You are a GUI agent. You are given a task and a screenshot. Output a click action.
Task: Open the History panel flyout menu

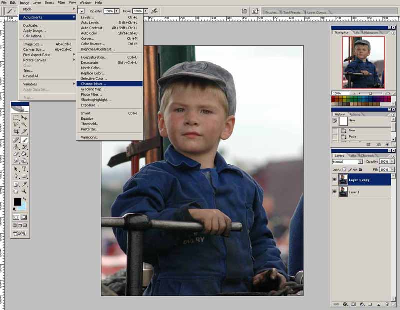(x=393, y=115)
